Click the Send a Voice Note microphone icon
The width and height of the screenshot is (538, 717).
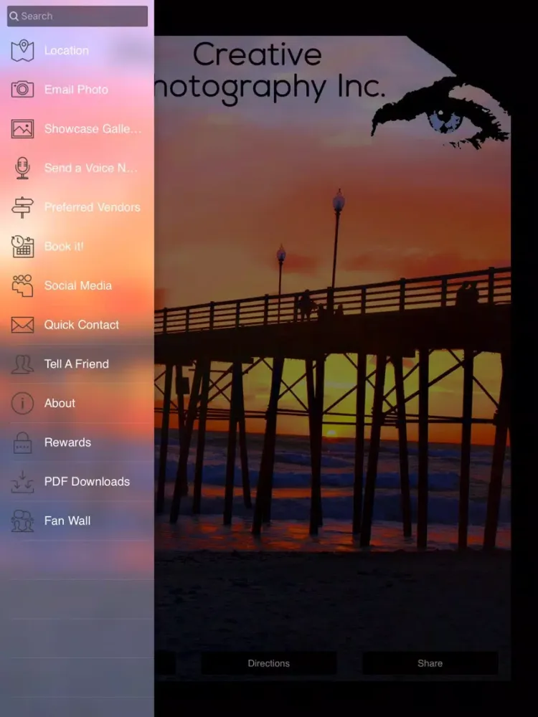22,168
